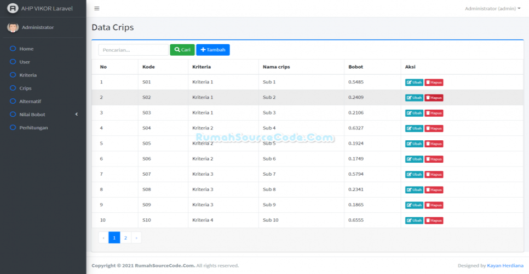
Task: Open the Administrator (admin) dropdown menu
Action: click(x=492, y=9)
